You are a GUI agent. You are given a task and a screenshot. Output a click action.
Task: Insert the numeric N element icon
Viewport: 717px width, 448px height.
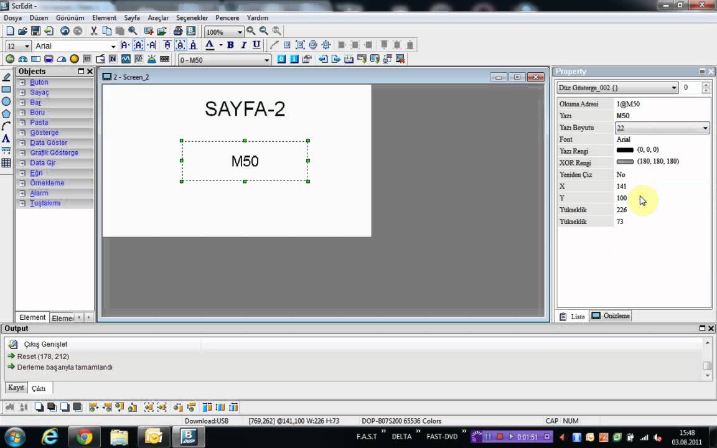113,59
